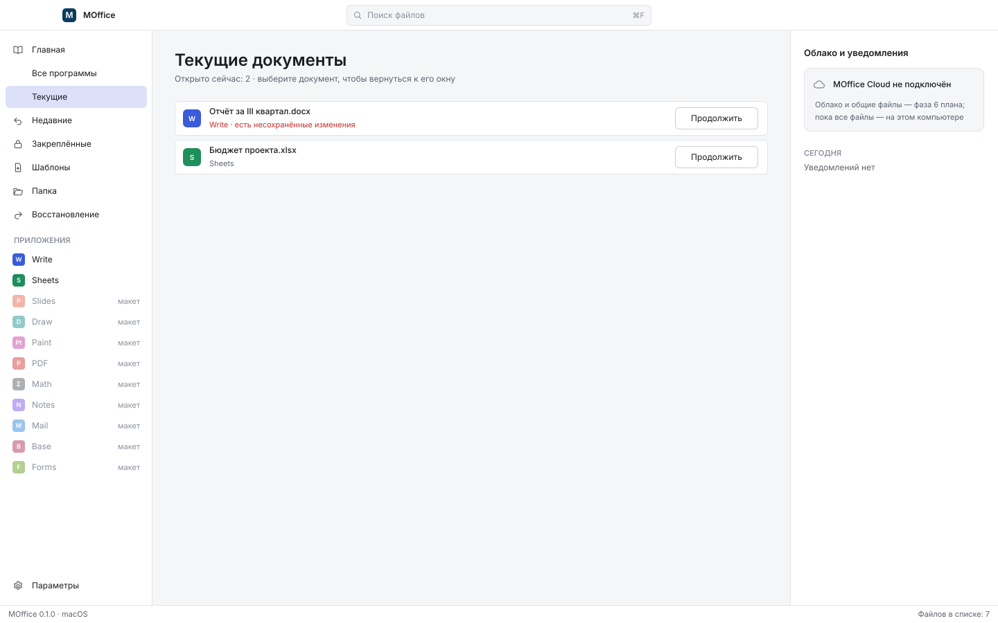Open Все программы section
The height and width of the screenshot is (623, 998).
(x=76, y=73)
